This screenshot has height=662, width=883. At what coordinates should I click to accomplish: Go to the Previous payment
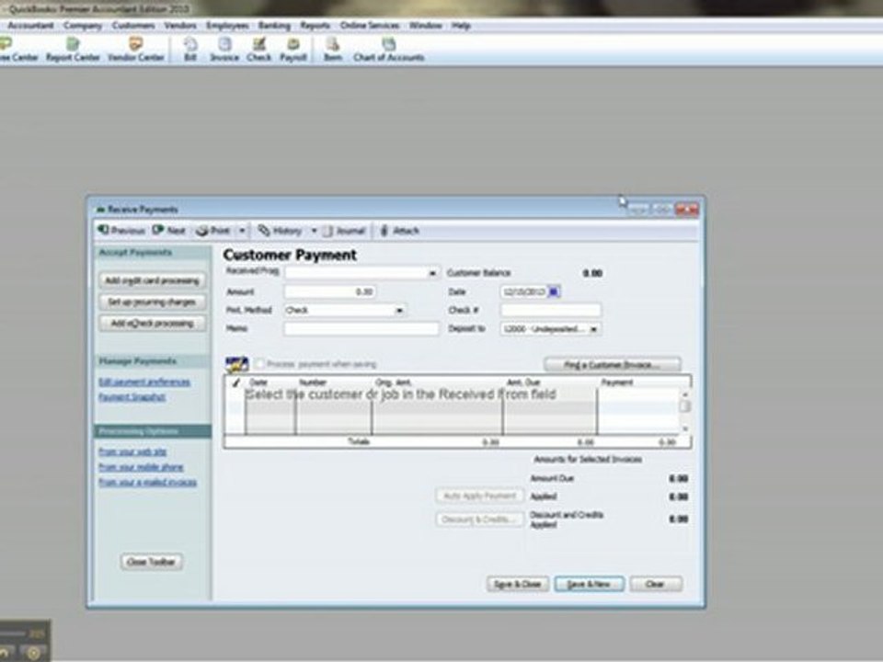121,230
